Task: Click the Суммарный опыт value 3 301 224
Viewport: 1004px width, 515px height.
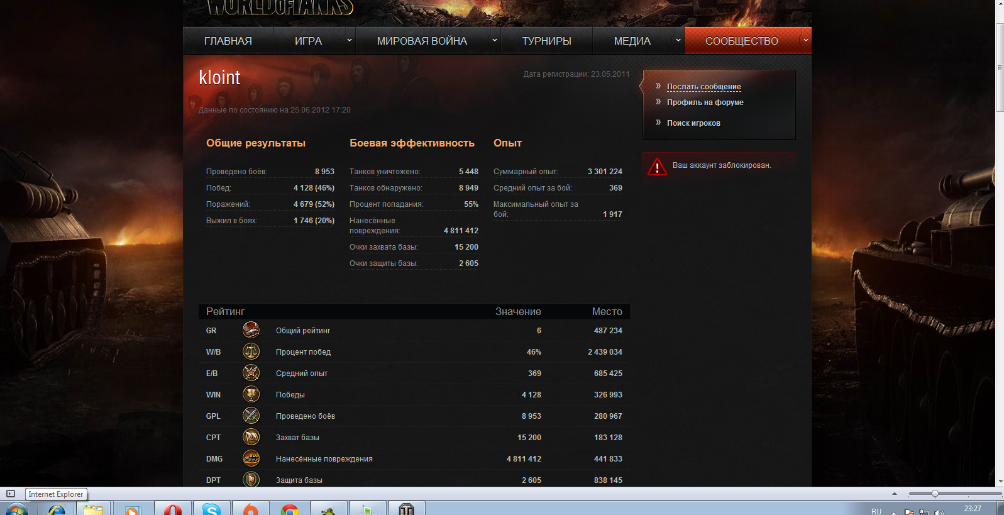Action: point(605,172)
